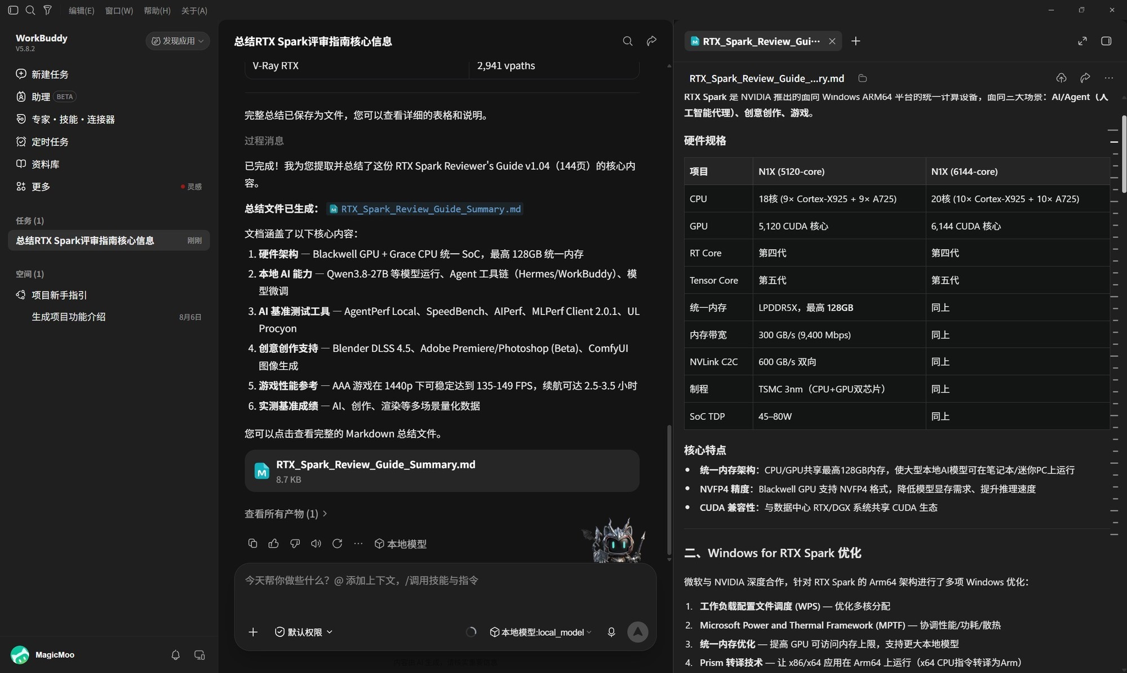
Task: Open the 窗口(W) menu
Action: [x=119, y=11]
